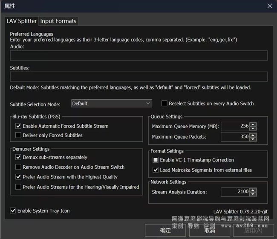Click the Subtitles preferred languages field
The width and height of the screenshot is (277, 239).
click(138, 77)
